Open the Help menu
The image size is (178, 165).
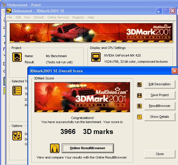91,17
